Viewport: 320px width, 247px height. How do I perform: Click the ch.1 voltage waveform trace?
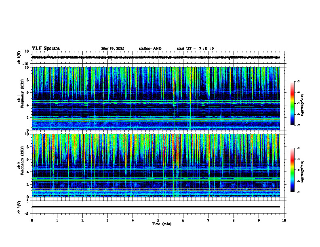pyautogui.click(x=156, y=57)
